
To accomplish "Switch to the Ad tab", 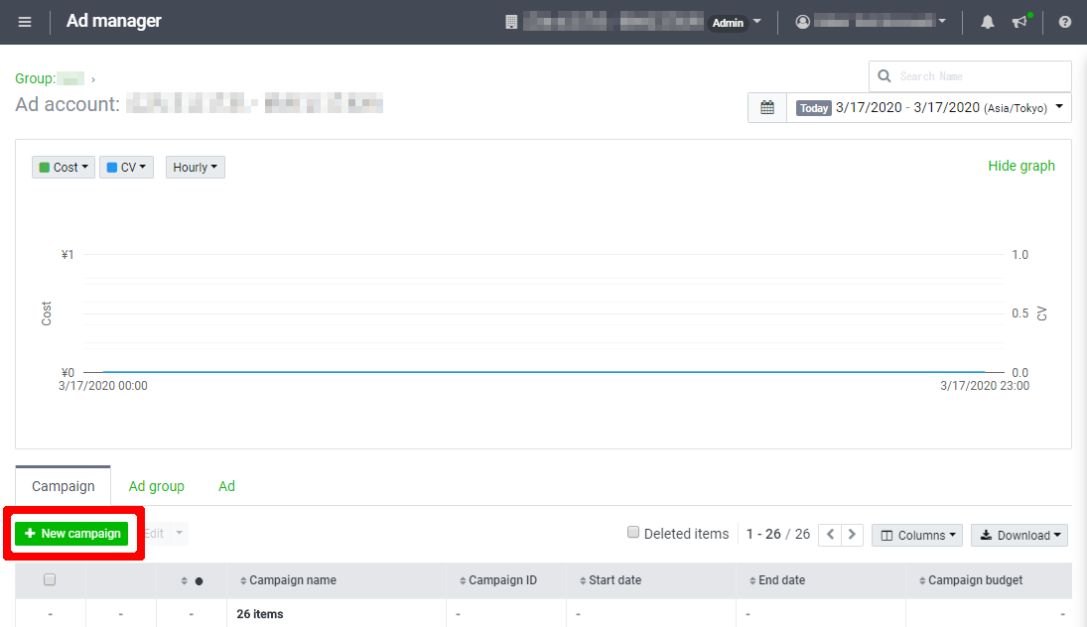I will (226, 486).
